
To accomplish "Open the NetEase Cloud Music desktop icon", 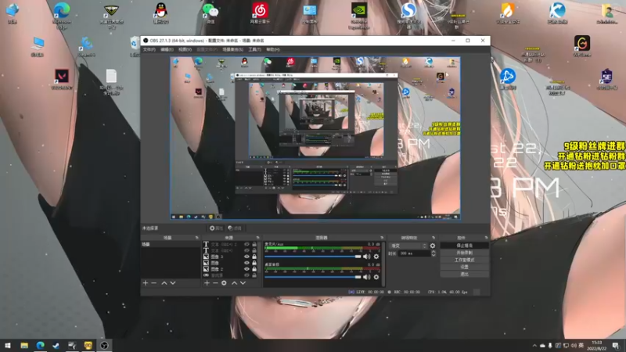I will click(x=260, y=13).
